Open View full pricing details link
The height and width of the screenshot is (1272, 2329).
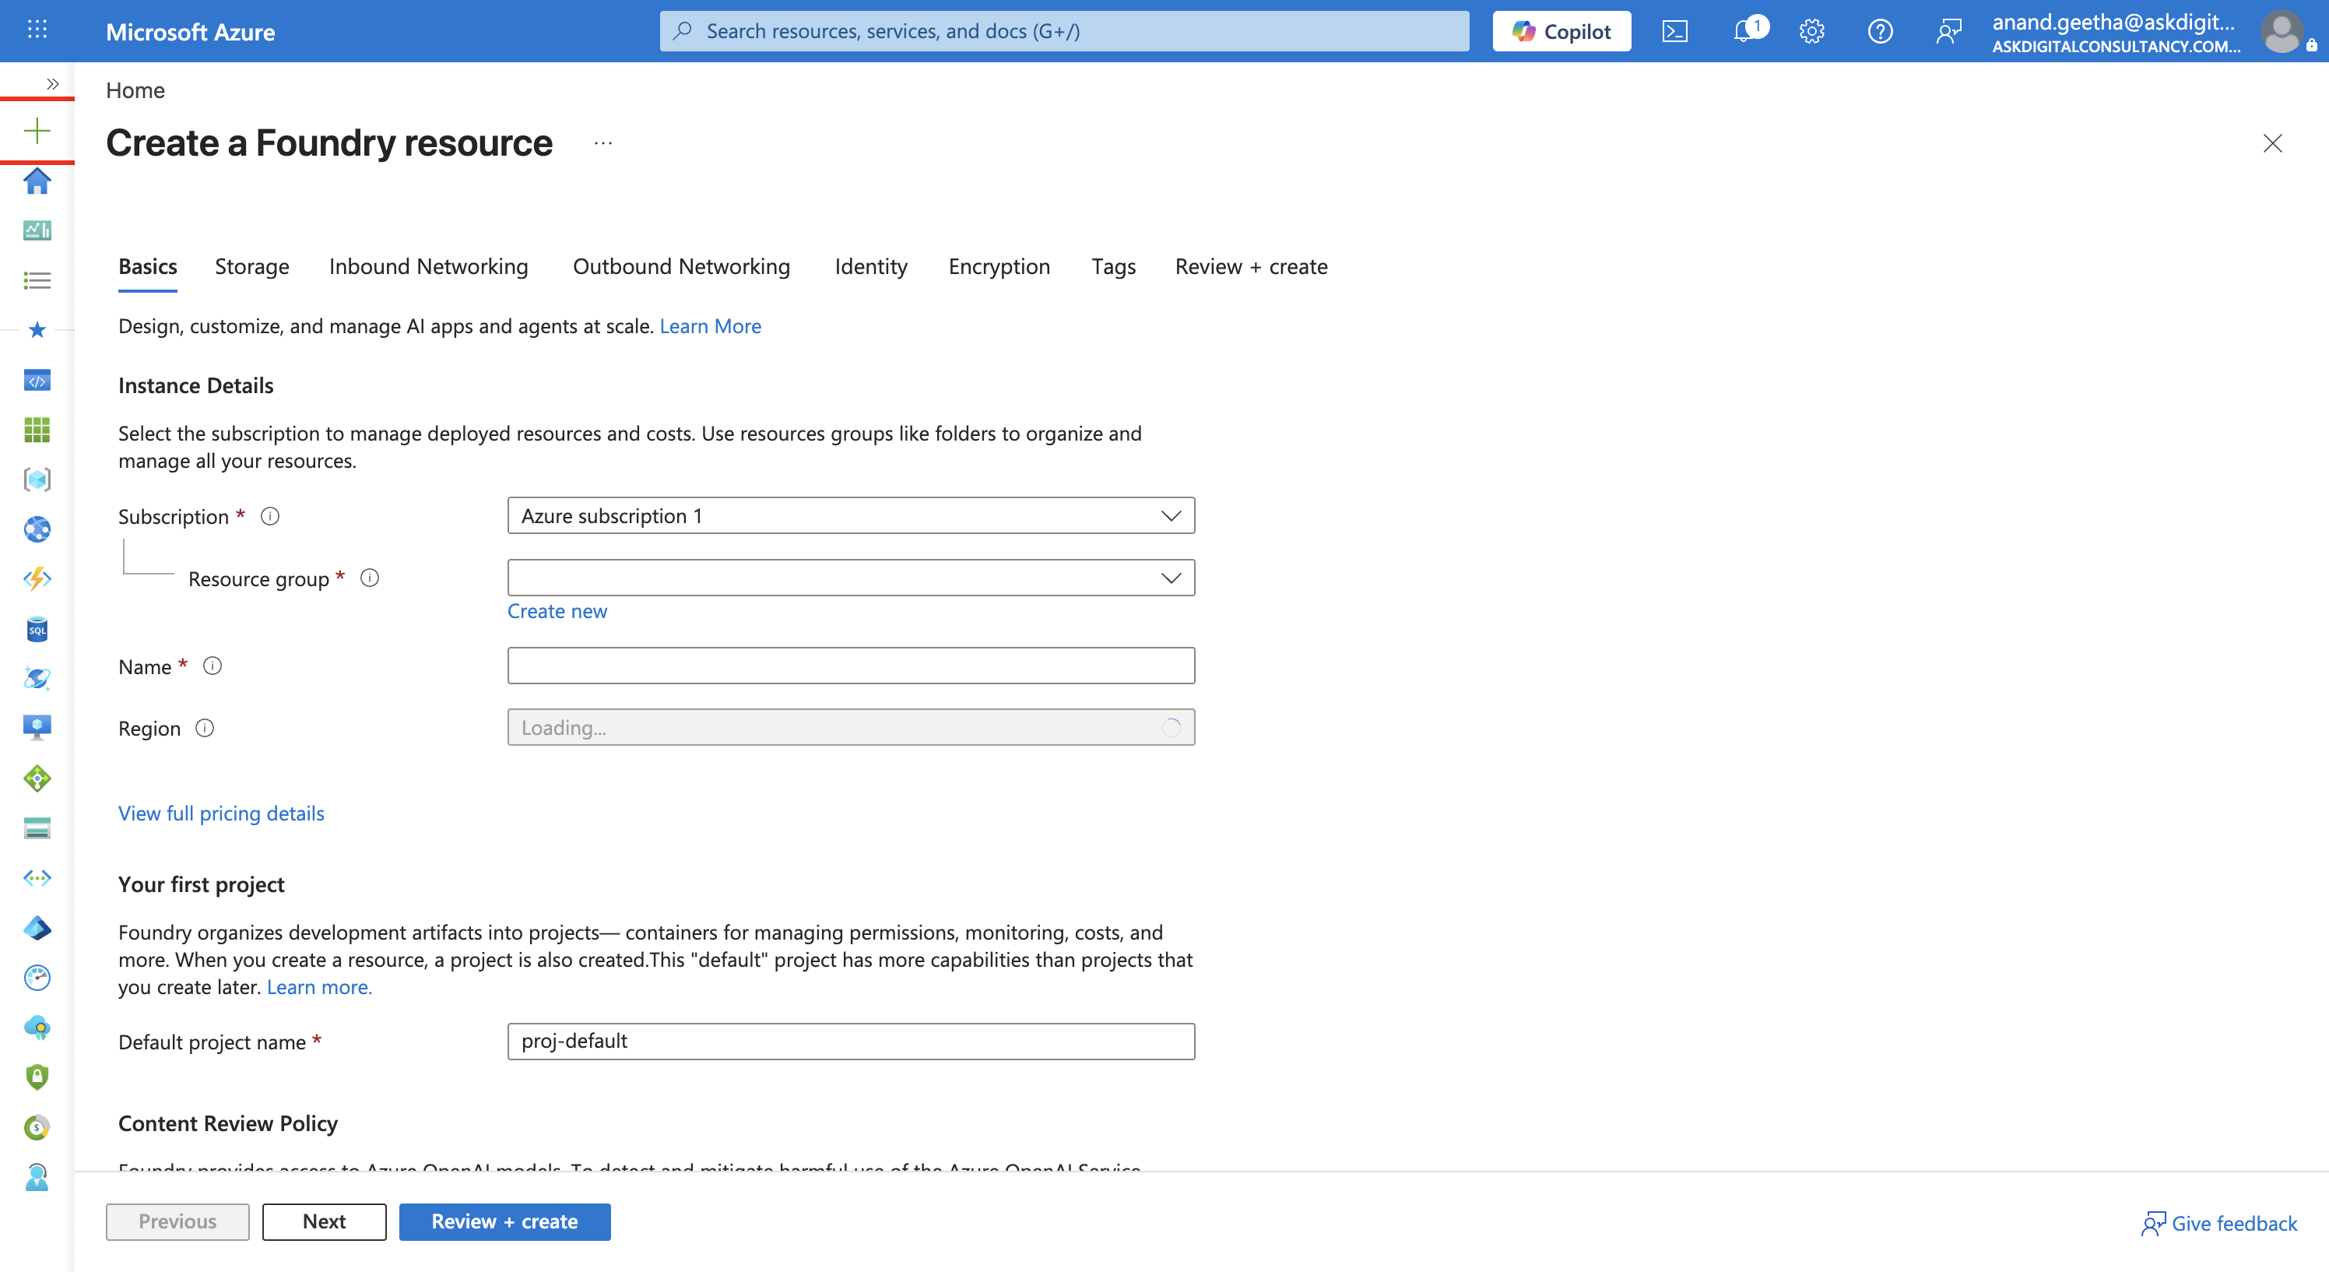click(x=222, y=813)
